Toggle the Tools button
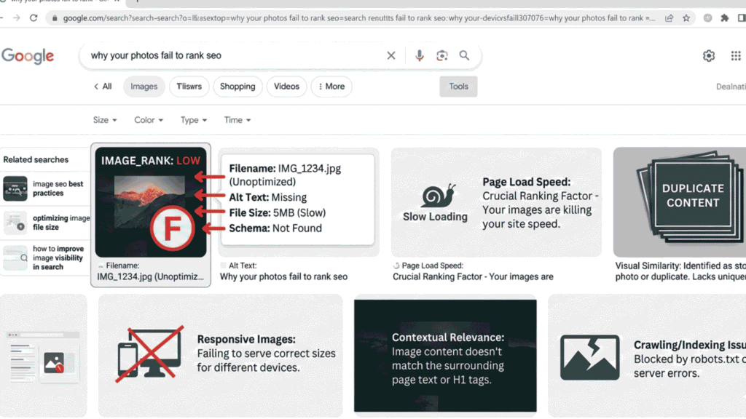 coord(459,87)
